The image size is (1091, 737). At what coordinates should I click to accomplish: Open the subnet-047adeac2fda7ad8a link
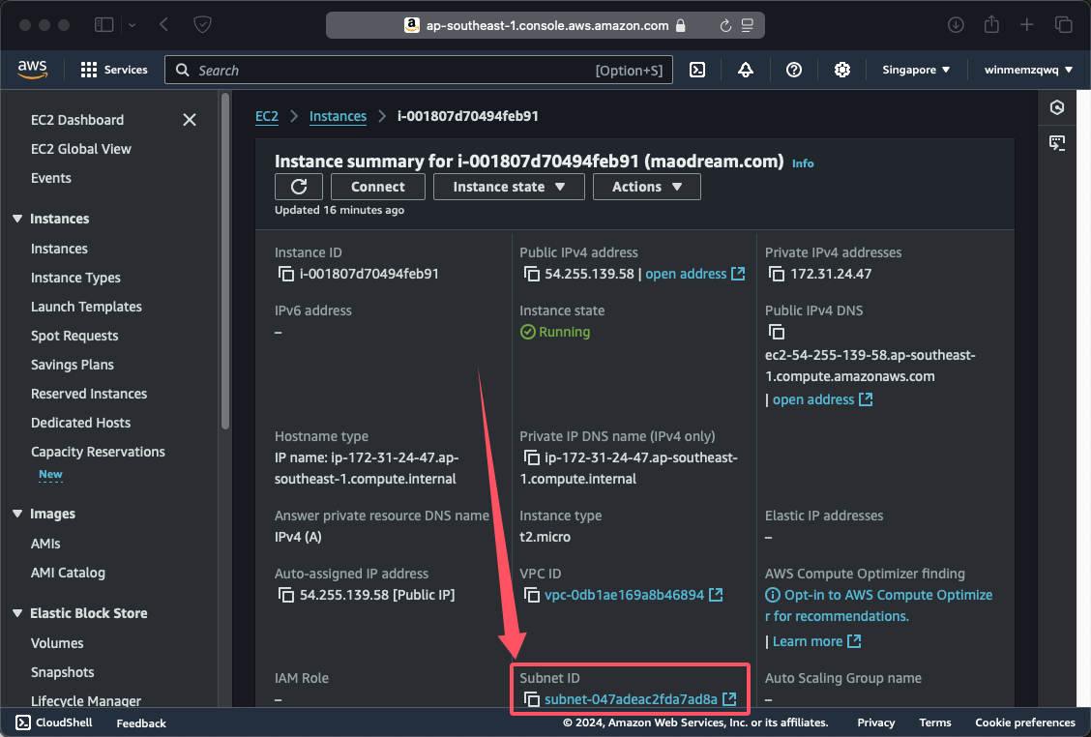[631, 699]
